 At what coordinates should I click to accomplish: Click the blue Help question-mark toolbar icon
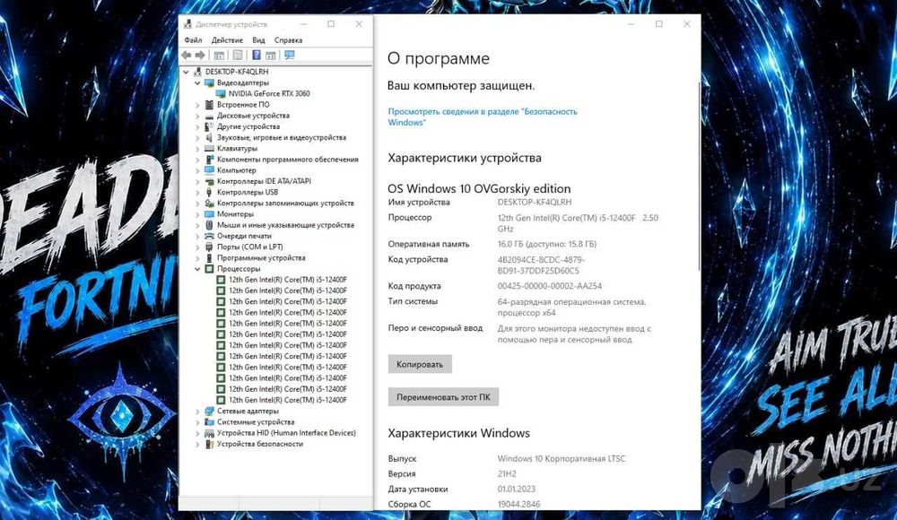pos(257,55)
